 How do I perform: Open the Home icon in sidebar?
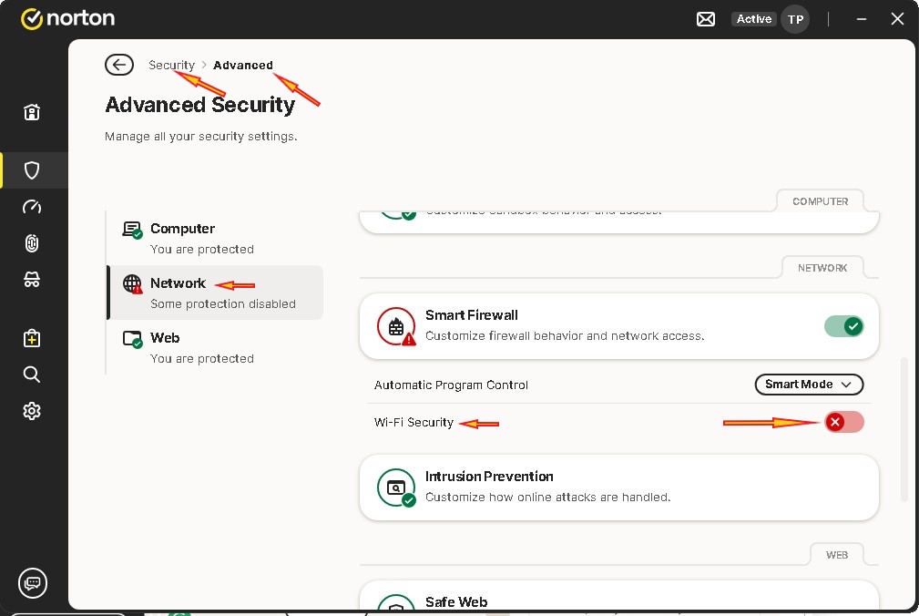pos(32,112)
